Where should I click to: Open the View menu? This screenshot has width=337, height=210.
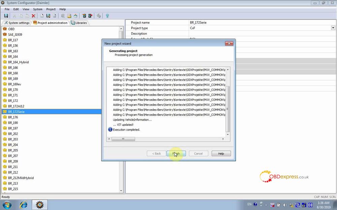[x=26, y=9]
